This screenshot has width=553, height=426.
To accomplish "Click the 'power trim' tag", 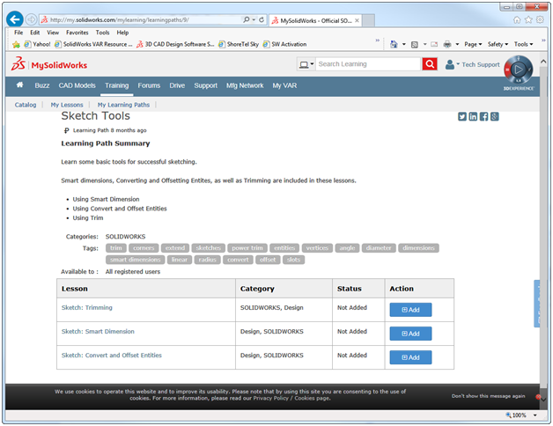I will 247,248.
